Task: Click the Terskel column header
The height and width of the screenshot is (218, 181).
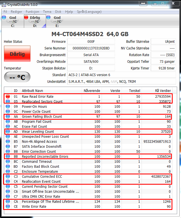Action: [132, 91]
